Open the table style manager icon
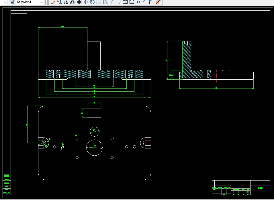The width and height of the screenshot is (274, 200). [x=12, y=2]
